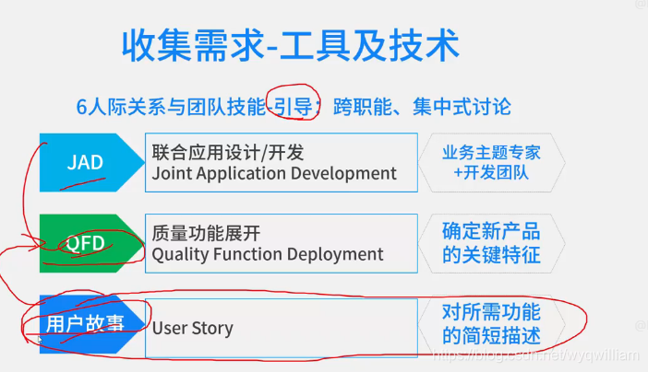Screen dimensions: 648x372
Task: Click the text 联合应用设计/开发
Action: [x=228, y=153]
